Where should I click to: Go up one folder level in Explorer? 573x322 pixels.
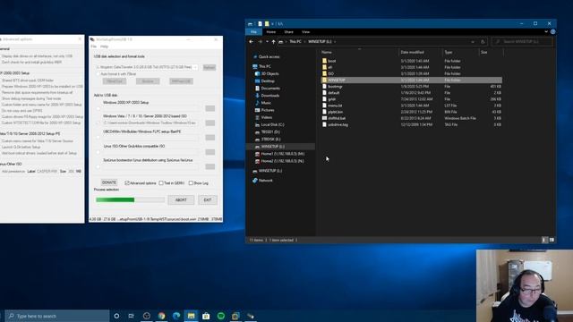click(273, 42)
